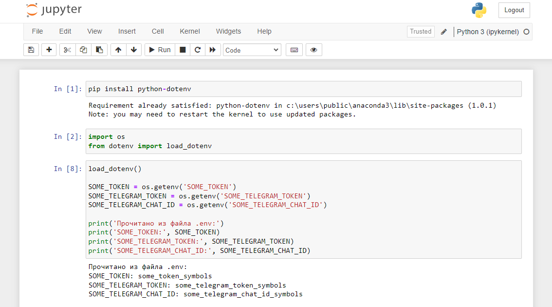
Task: Click the 'Note: you may need to restart' output
Action: [222, 114]
